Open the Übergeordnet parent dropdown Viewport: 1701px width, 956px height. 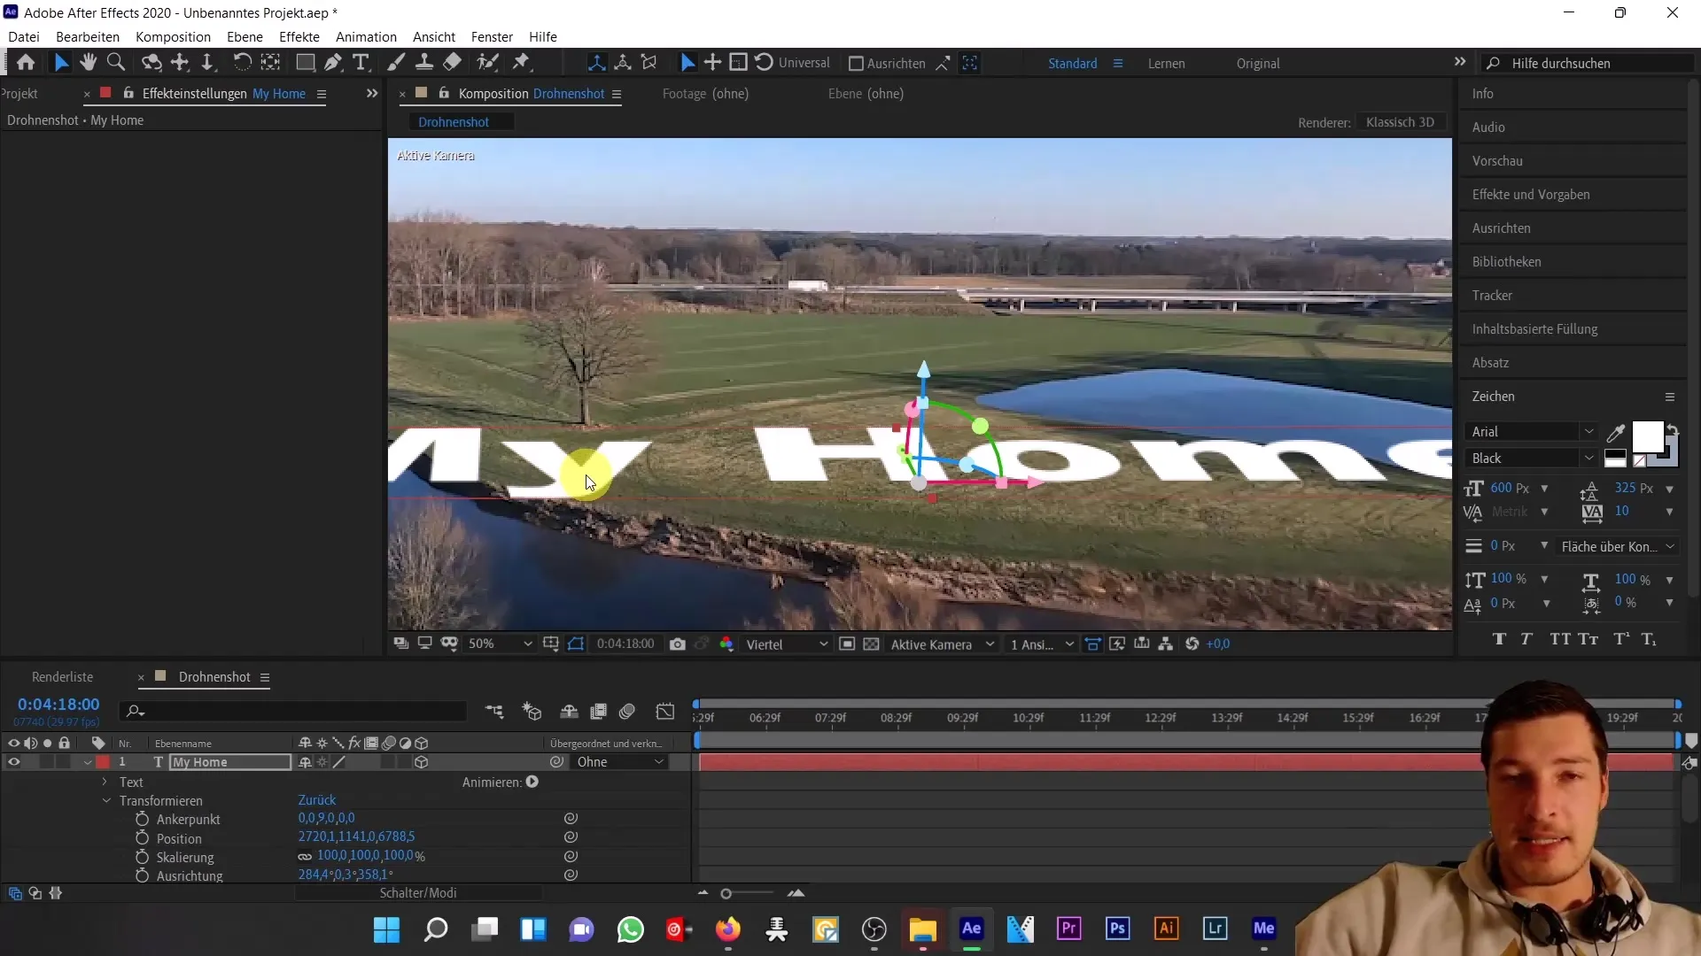[619, 762]
